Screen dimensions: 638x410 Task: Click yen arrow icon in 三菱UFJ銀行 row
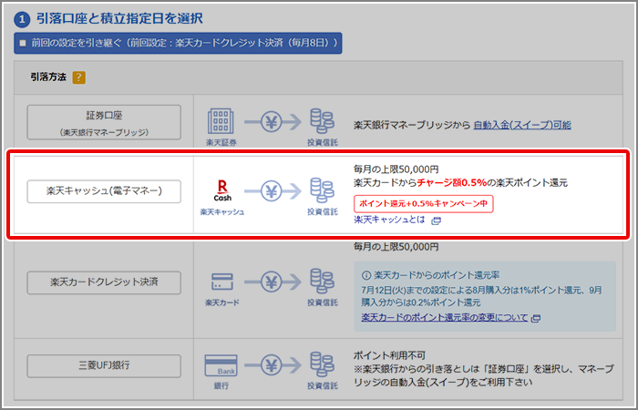coord(273,365)
